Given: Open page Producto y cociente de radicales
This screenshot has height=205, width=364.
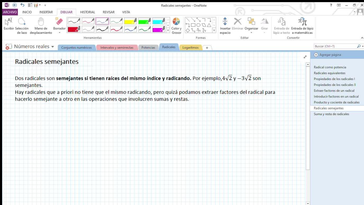Looking at the screenshot, I should pos(336,102).
